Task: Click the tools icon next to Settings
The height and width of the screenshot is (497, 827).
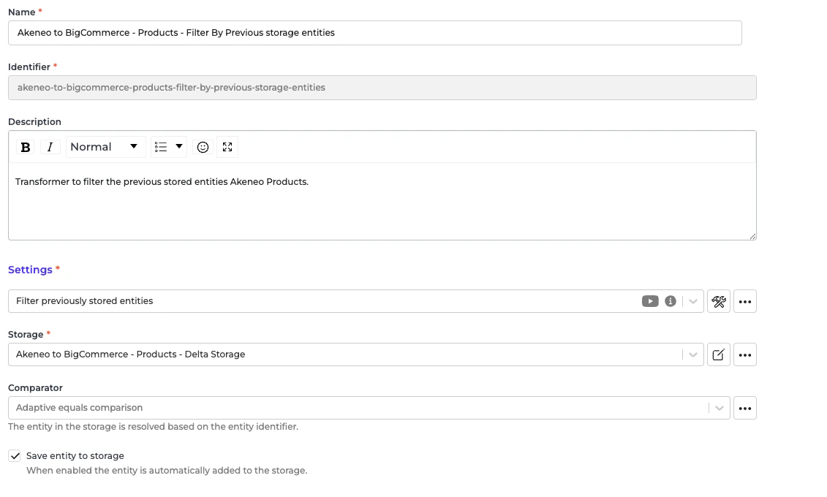Action: coord(718,301)
